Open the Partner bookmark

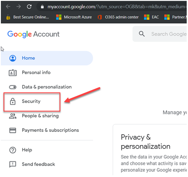pyautogui.click(x=175, y=17)
